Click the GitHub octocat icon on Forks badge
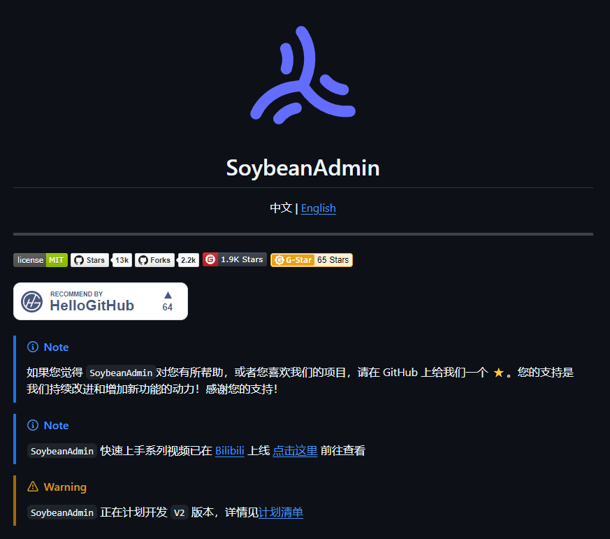Image resolution: width=610 pixels, height=539 pixels. [x=143, y=260]
